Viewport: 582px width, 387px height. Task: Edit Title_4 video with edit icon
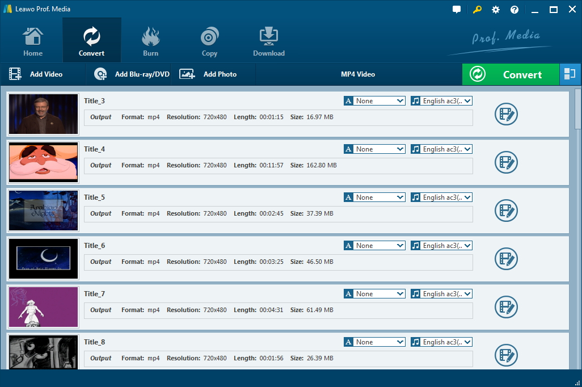(x=507, y=162)
